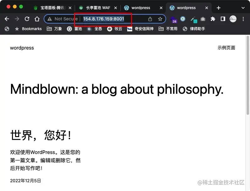250x191 pixels.
Task: Click the Mindblown blog heading text
Action: pos(117,89)
